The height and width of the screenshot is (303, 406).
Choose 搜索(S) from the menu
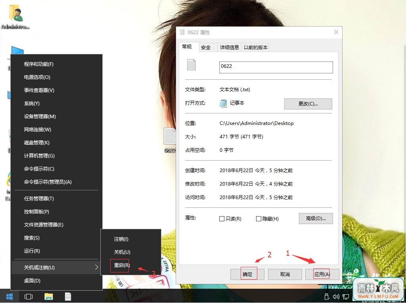[56, 238]
